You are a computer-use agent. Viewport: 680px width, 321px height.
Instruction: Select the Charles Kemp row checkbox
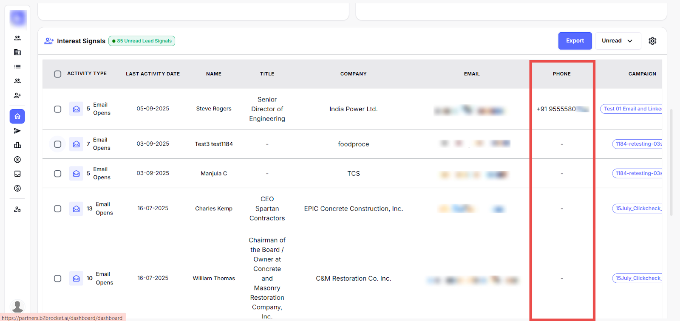tap(58, 208)
